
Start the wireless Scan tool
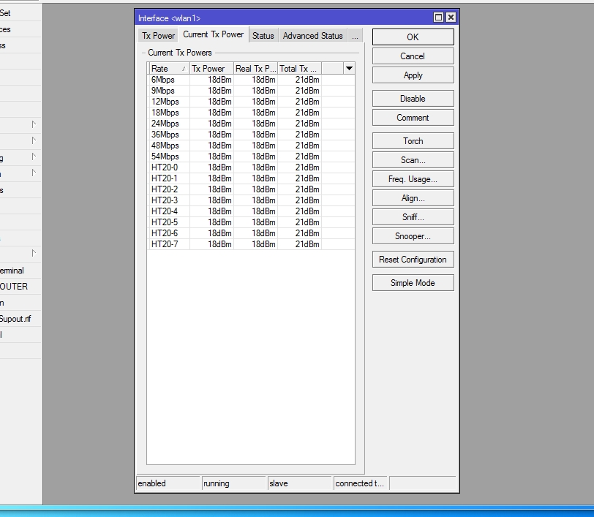point(413,160)
